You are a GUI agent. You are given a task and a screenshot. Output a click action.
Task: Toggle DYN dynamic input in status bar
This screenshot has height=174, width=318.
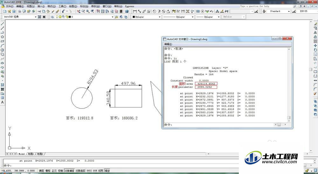95,171
